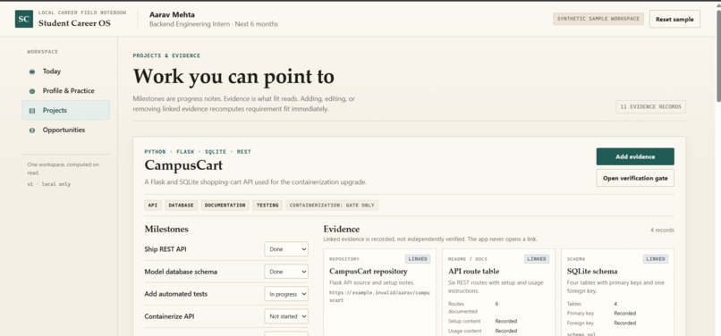Click the Aarav Mehta profile name
Image resolution: width=721 pixels, height=336 pixels.
(172, 14)
